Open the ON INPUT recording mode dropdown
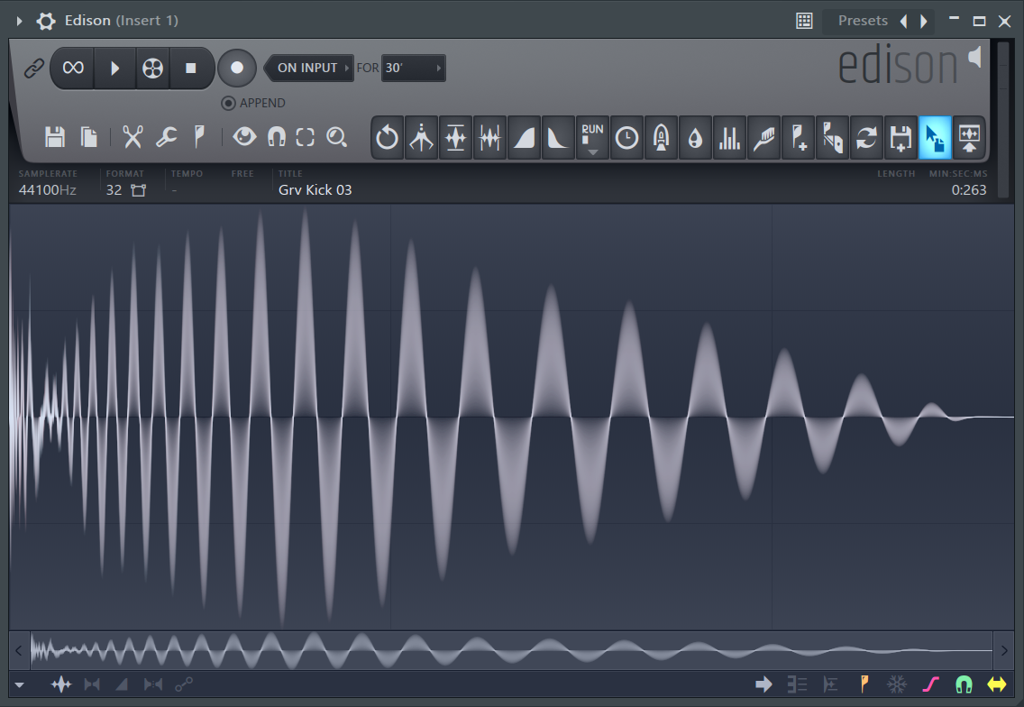This screenshot has height=707, width=1024. coord(308,68)
